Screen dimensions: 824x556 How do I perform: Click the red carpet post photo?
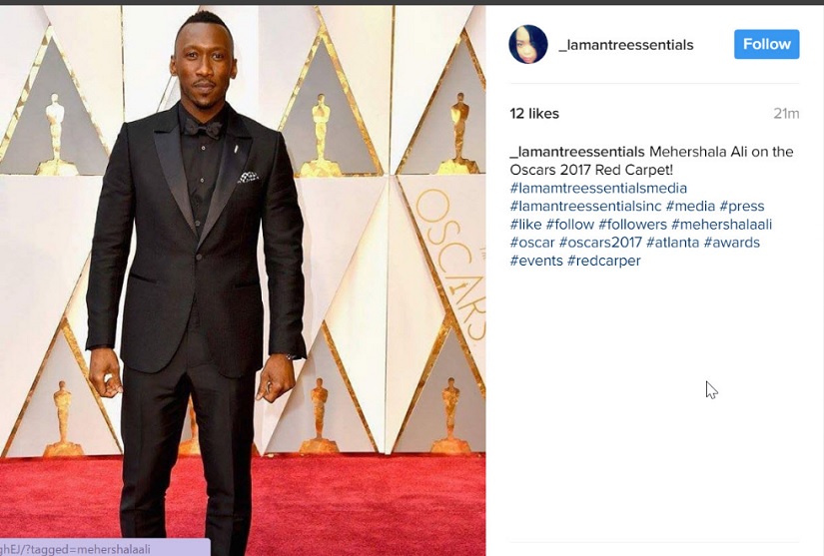(243, 280)
